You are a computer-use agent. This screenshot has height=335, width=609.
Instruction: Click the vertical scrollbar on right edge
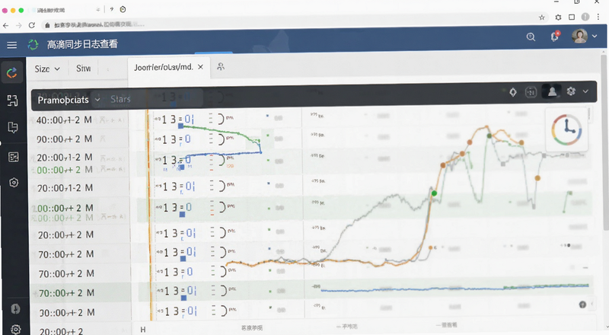pyautogui.click(x=605, y=142)
